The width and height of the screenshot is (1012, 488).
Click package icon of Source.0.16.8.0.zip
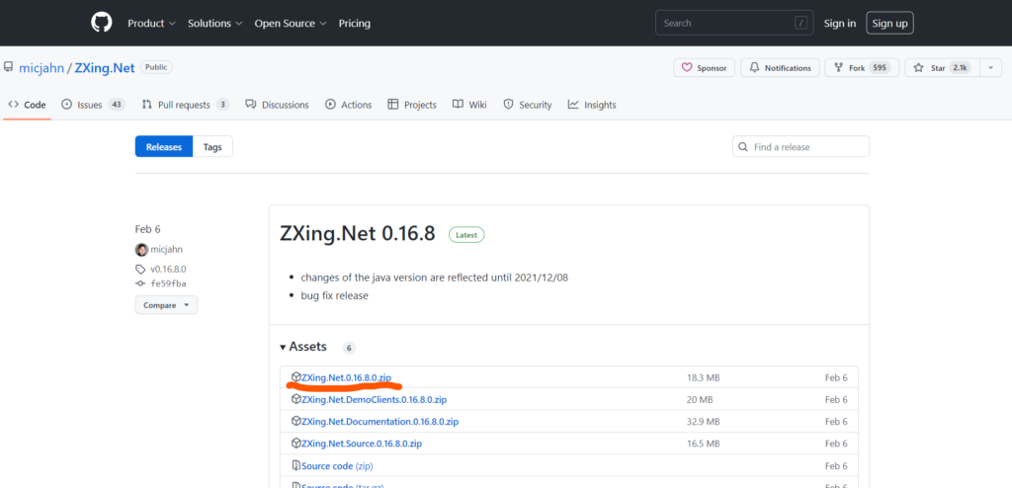(x=295, y=443)
